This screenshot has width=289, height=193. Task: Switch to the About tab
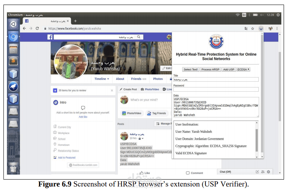coord(120,79)
